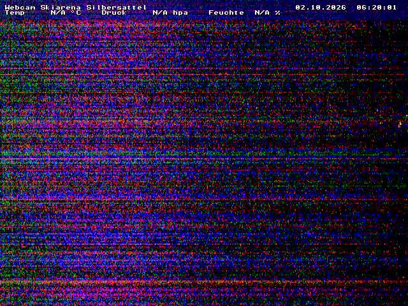
Task: Click the 'Webcam Skiarena Silbersattel' title text
Action: (x=76, y=7)
